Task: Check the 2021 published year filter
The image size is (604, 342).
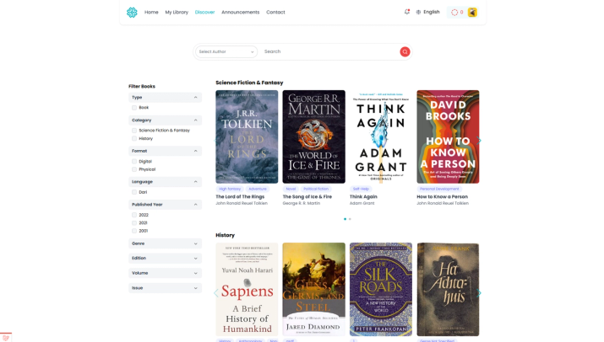Action: (x=134, y=223)
